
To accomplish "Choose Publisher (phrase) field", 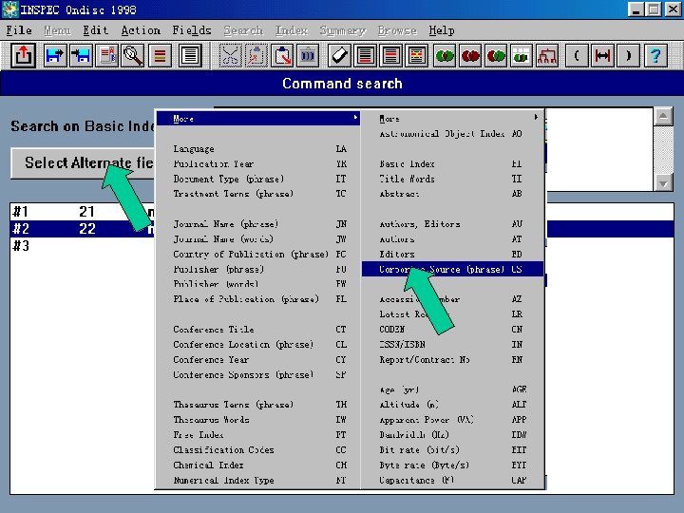I will tap(258, 269).
